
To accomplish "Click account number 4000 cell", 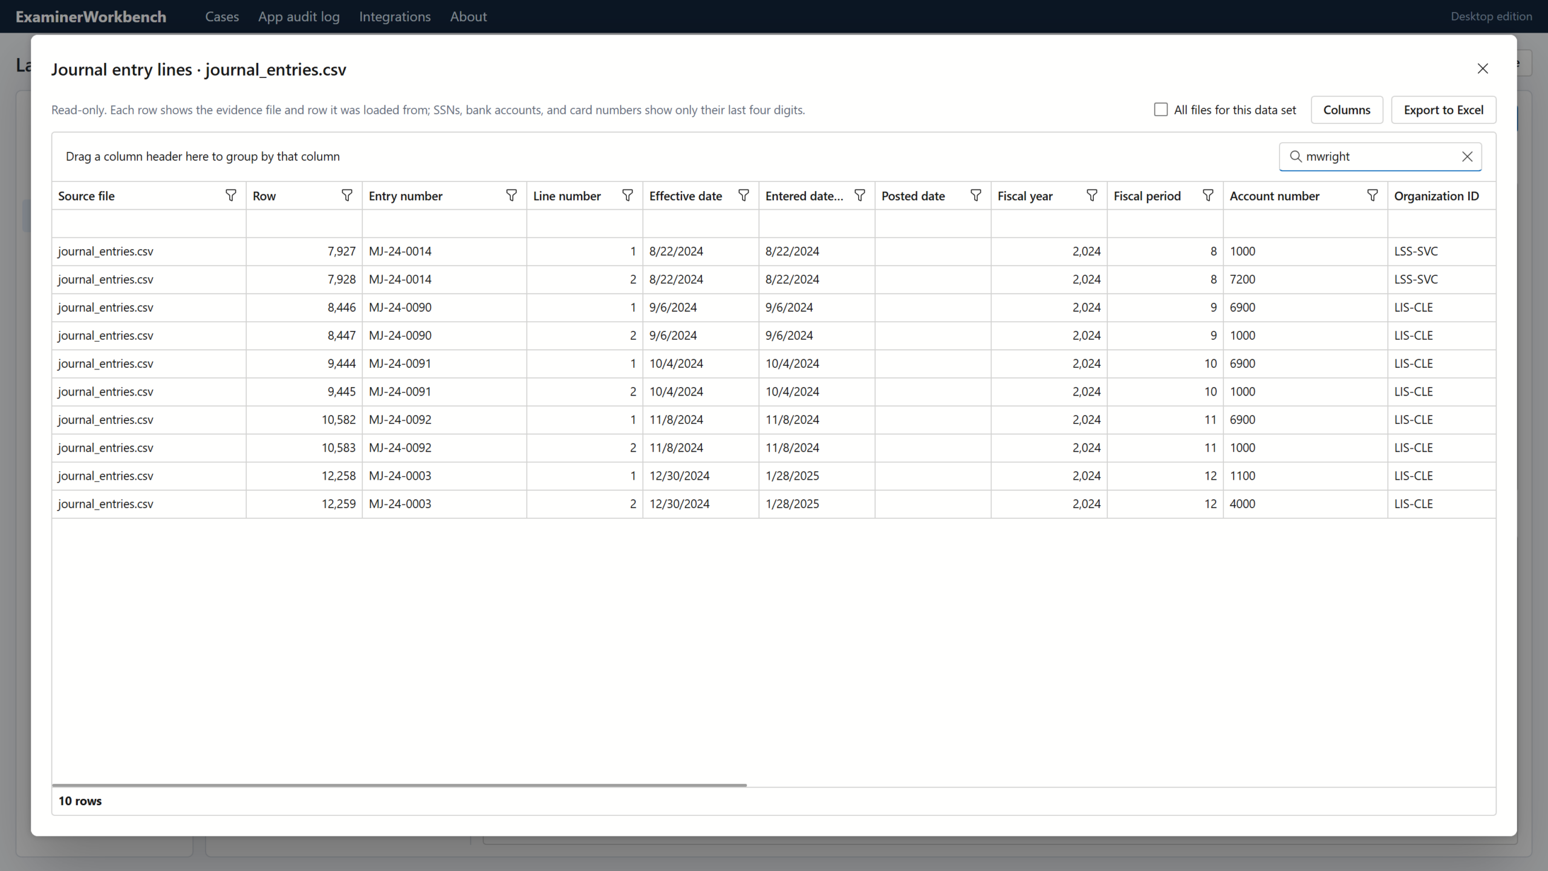I will pos(1306,504).
